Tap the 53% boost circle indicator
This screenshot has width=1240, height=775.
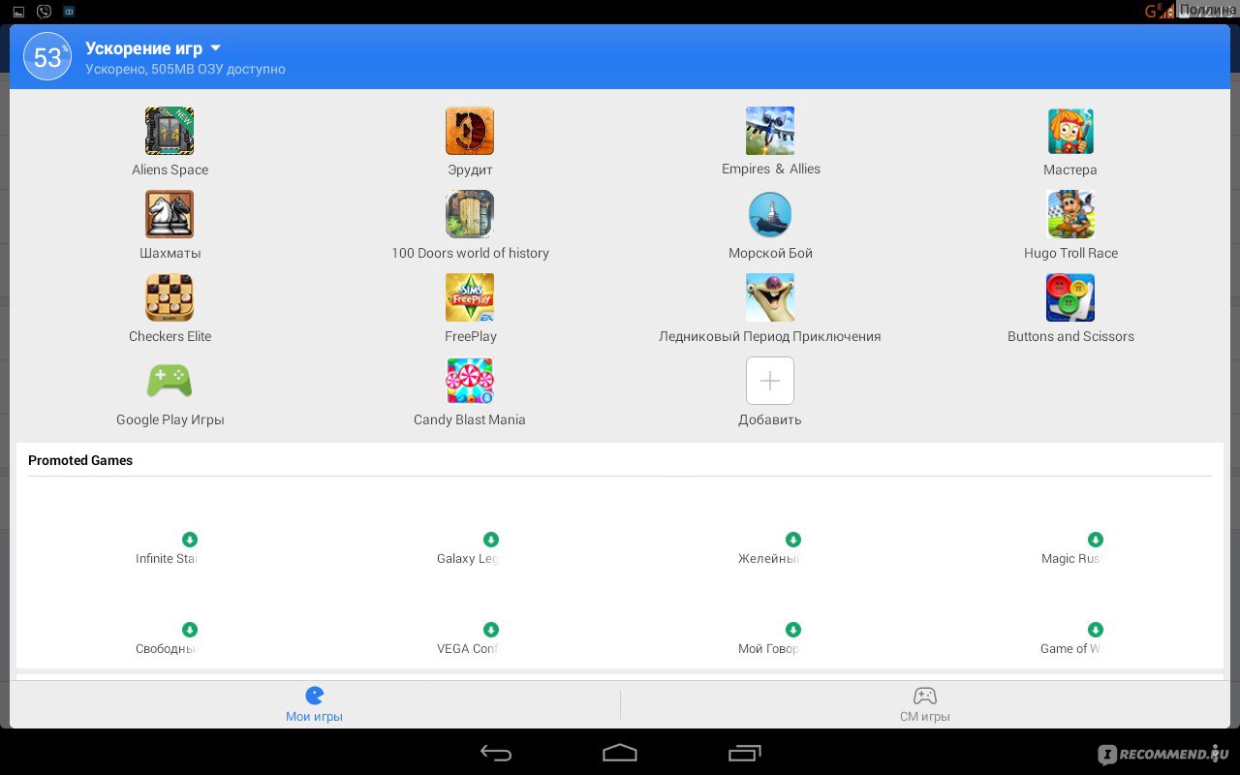pos(47,56)
